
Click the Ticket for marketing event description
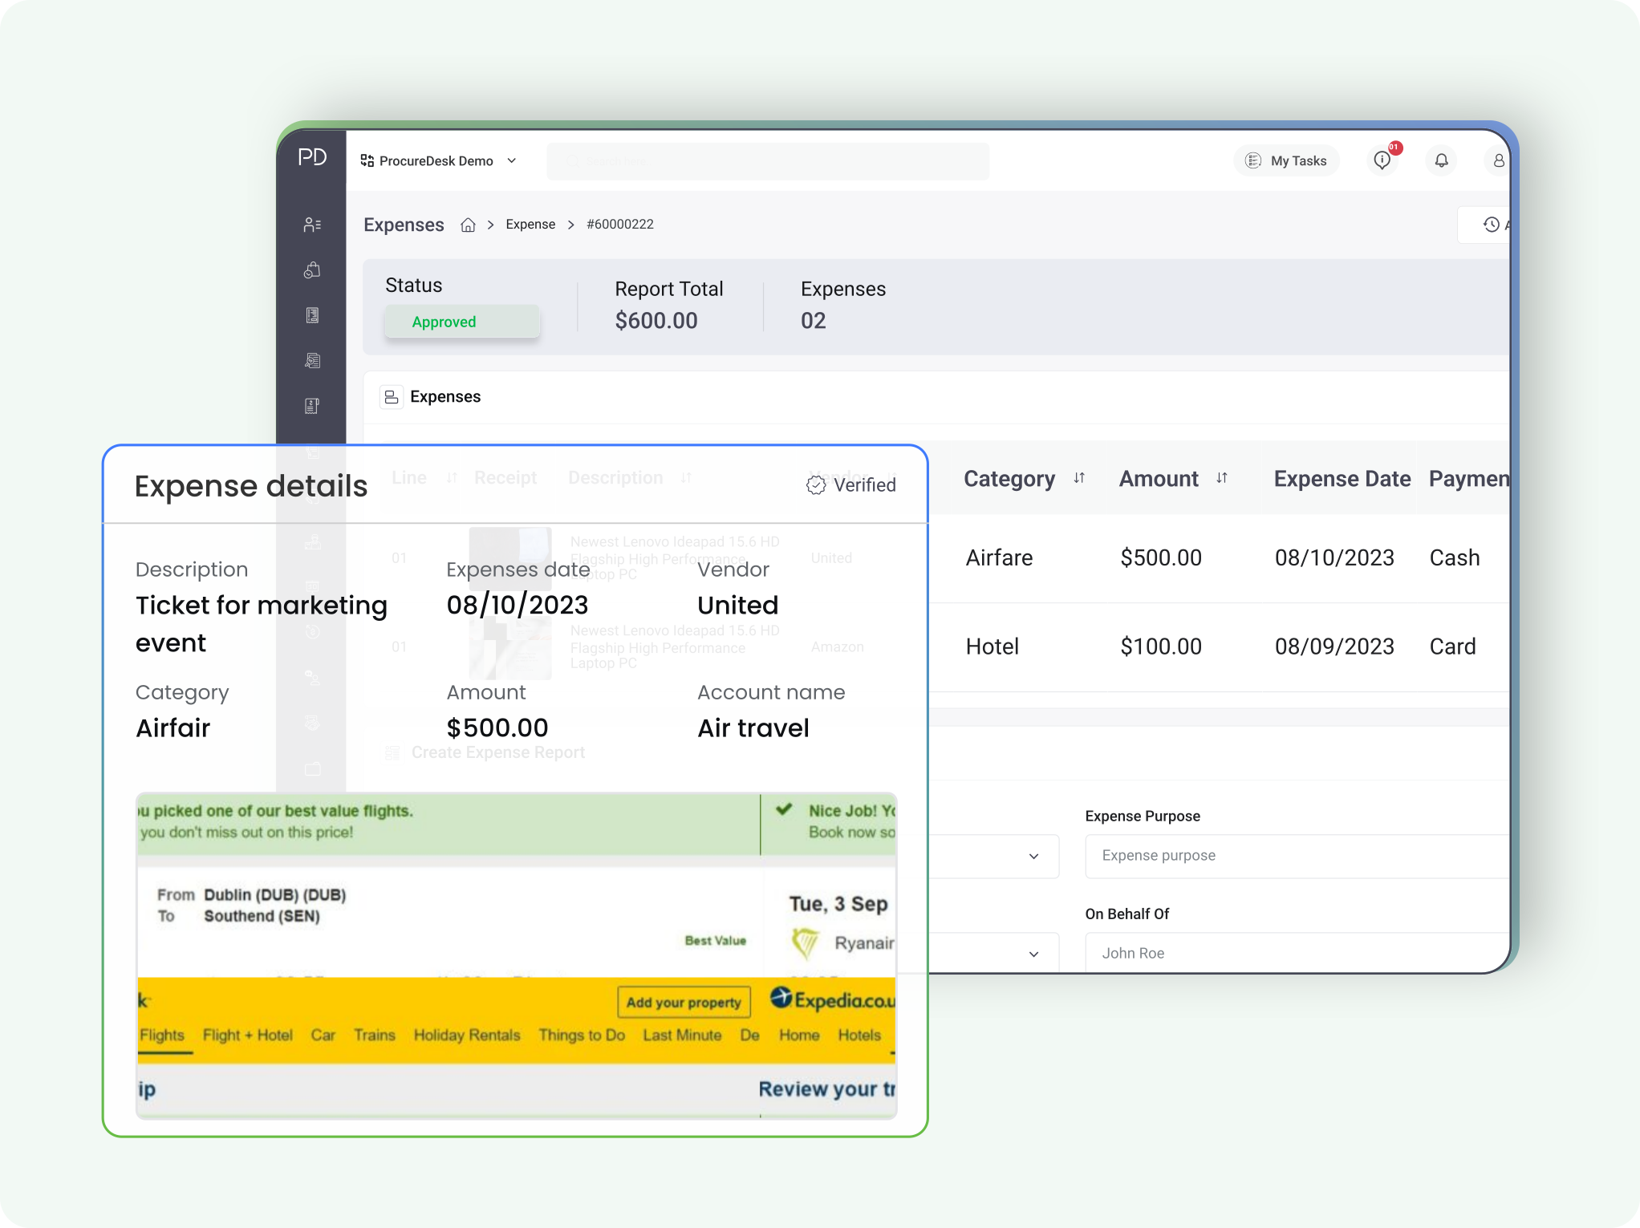[261, 624]
